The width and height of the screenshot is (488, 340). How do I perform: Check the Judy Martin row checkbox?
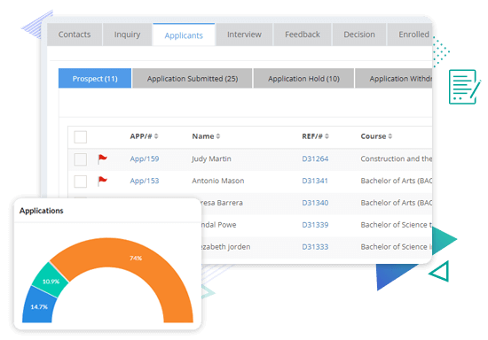(80, 159)
